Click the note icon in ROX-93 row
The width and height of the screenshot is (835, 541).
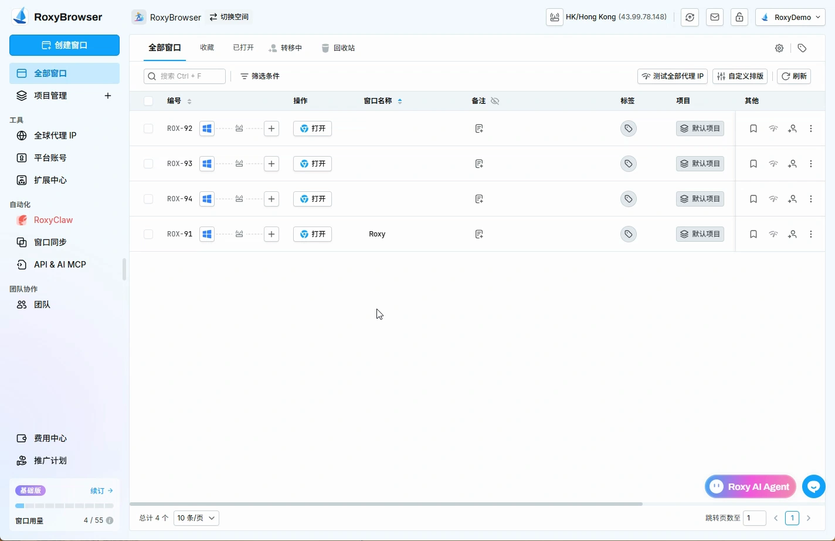coord(479,164)
